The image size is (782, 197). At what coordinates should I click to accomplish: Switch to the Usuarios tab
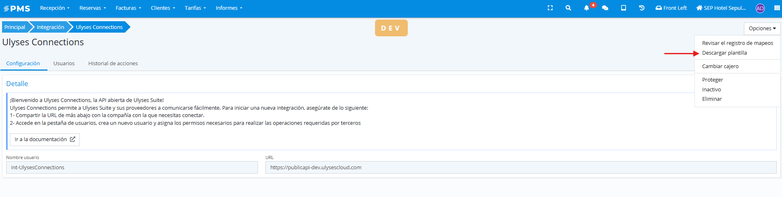pyautogui.click(x=64, y=64)
